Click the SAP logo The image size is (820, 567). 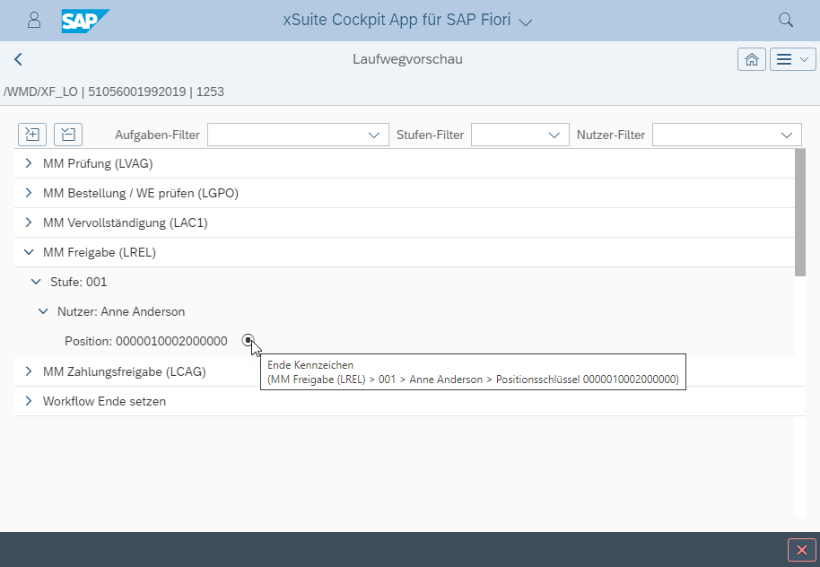click(85, 20)
